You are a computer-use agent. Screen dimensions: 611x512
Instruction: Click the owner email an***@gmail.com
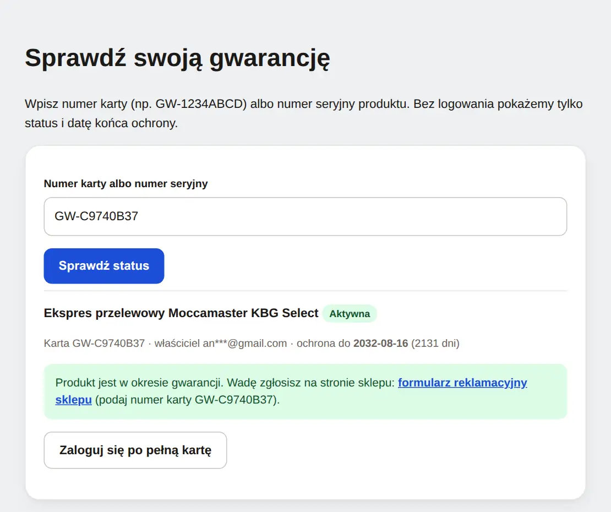tap(245, 344)
